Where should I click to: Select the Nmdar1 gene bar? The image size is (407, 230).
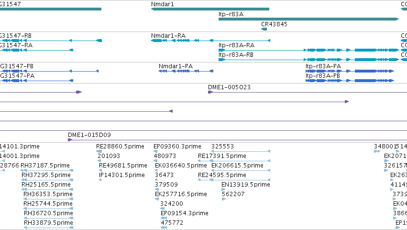(x=210, y=9)
